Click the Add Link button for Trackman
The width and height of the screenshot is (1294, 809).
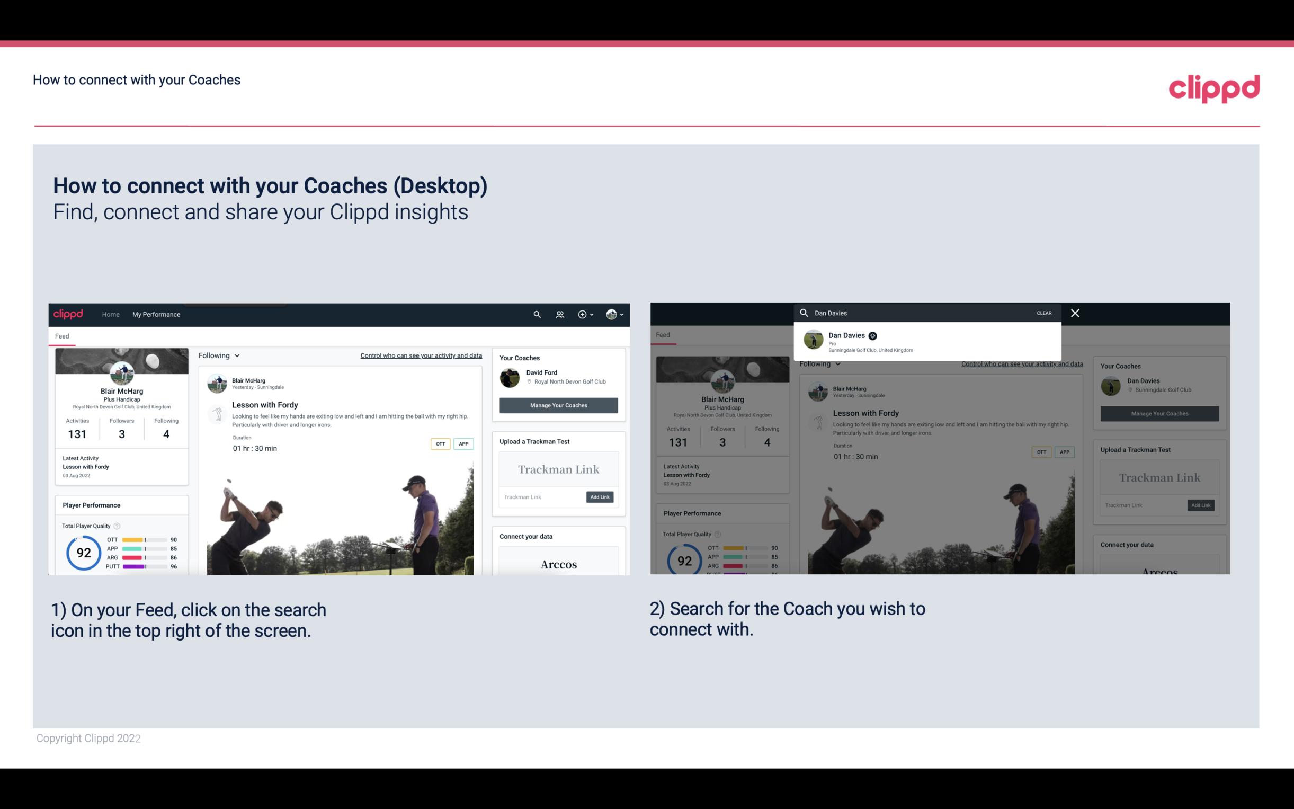tap(600, 497)
